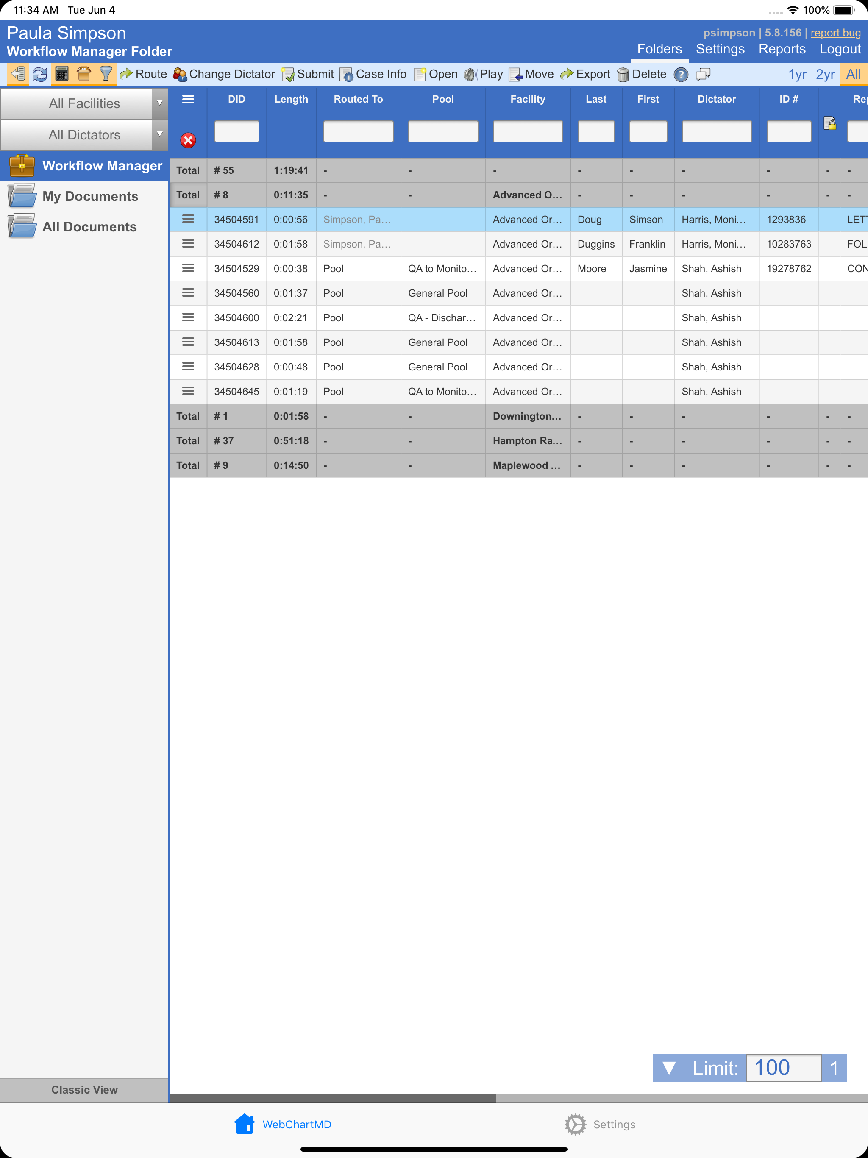
Task: Clear filters with red X icon
Action: [188, 140]
